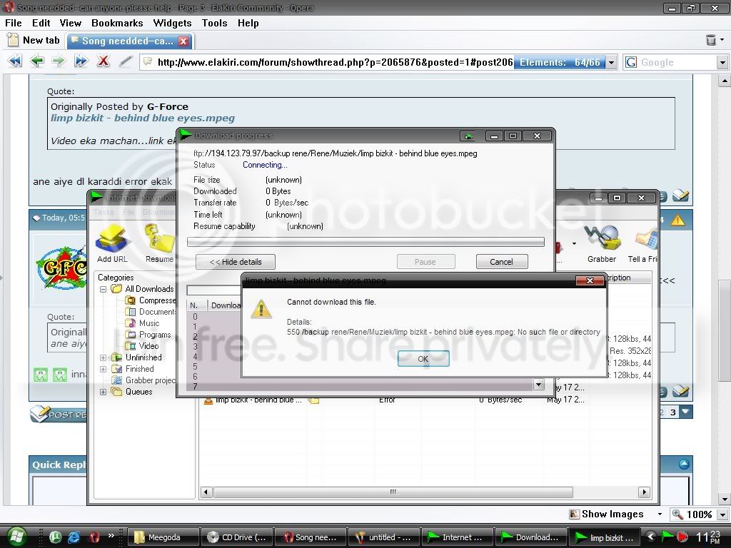Select Compressed category in IDM tree
The height and width of the screenshot is (548, 731).
(157, 300)
